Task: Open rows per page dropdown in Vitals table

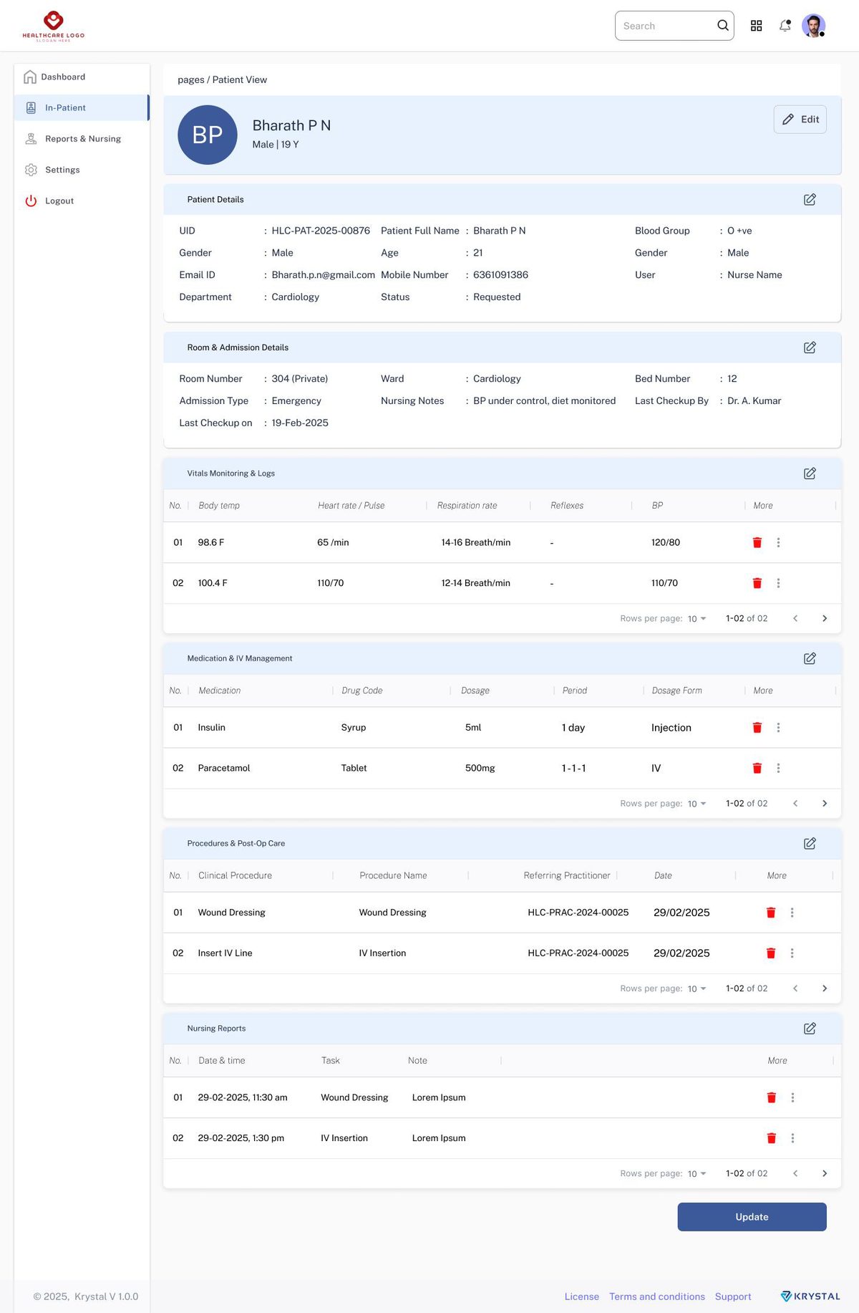Action: tap(697, 619)
